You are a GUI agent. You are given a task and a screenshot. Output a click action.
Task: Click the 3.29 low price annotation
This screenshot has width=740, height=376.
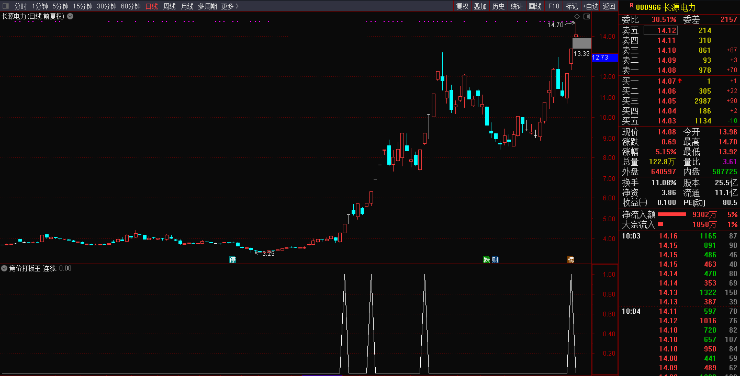coord(268,253)
